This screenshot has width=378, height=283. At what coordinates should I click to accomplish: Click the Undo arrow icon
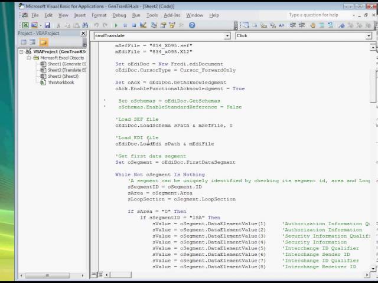click(96, 25)
